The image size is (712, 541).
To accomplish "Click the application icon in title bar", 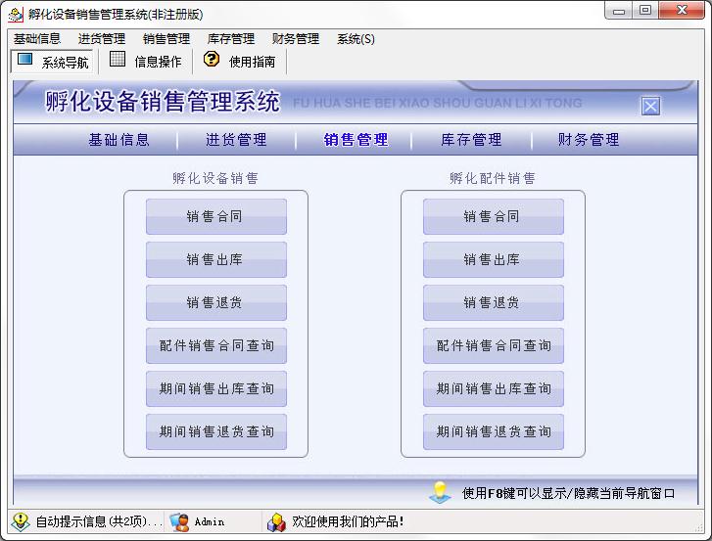I will (15, 15).
